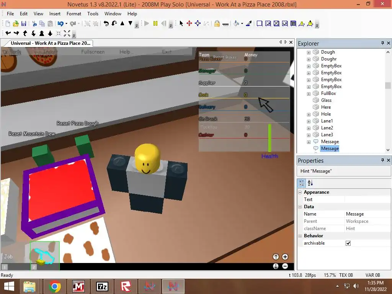The image size is (392, 294).
Task: Undo the last action with blue arrow
Action: coord(60,23)
